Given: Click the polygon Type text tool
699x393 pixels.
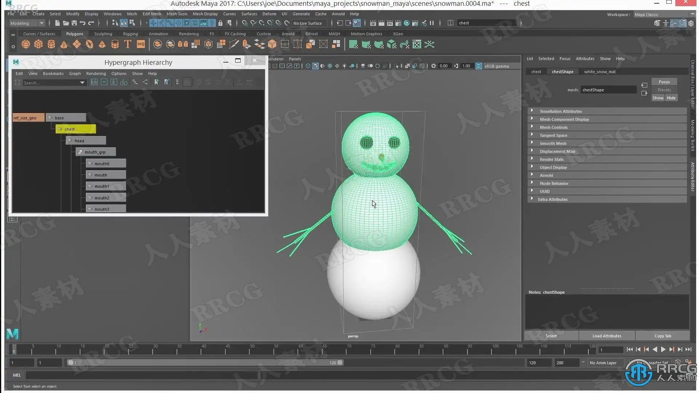Looking at the screenshot, I should (x=127, y=44).
